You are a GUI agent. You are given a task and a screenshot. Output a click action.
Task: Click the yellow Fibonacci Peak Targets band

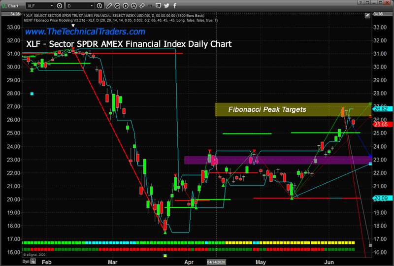(x=291, y=110)
